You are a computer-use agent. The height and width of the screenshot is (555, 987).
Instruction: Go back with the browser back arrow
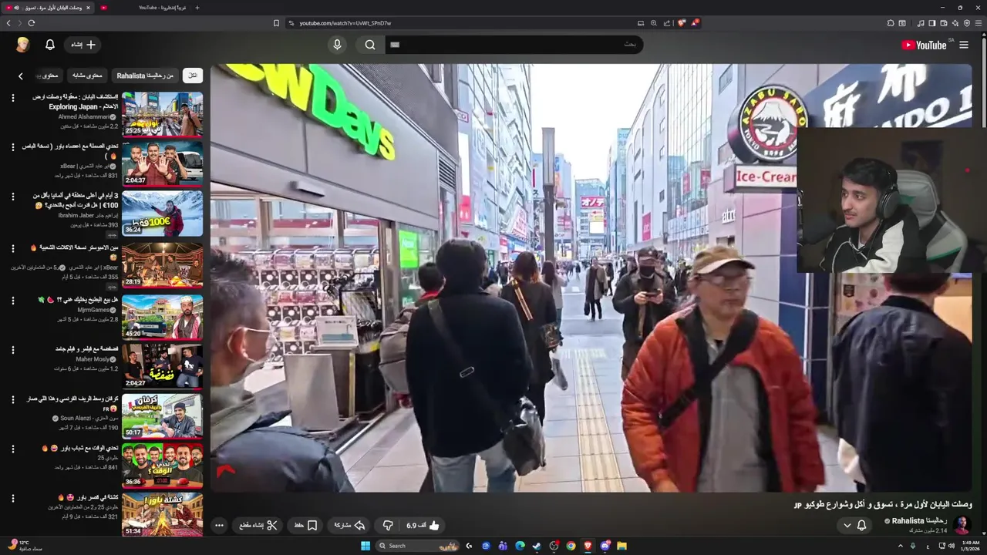click(x=8, y=23)
